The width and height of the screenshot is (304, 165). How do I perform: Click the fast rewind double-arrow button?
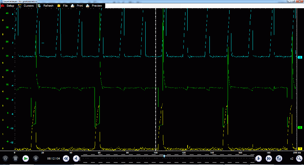[66, 158]
